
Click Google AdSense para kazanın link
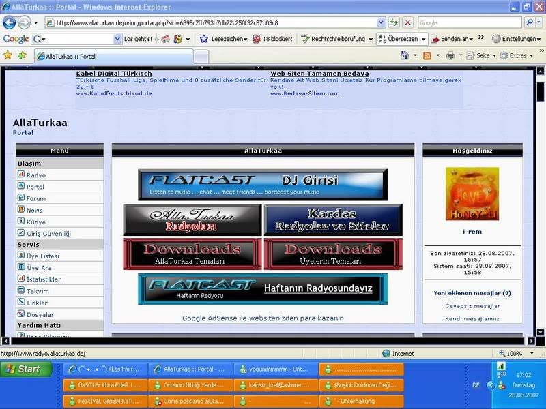(263, 318)
